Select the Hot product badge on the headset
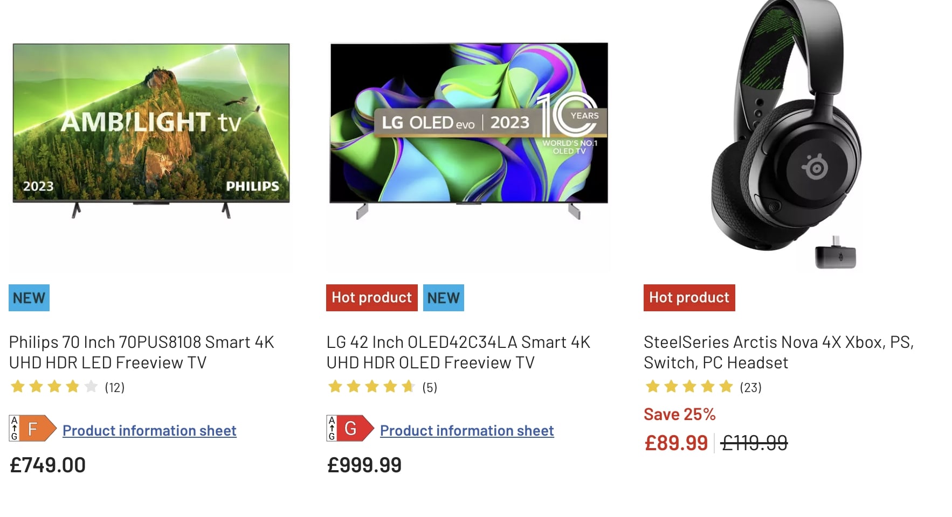 click(x=689, y=297)
